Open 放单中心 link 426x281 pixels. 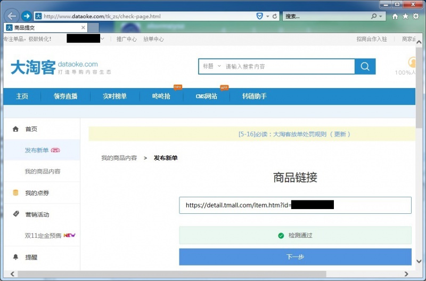click(x=153, y=39)
